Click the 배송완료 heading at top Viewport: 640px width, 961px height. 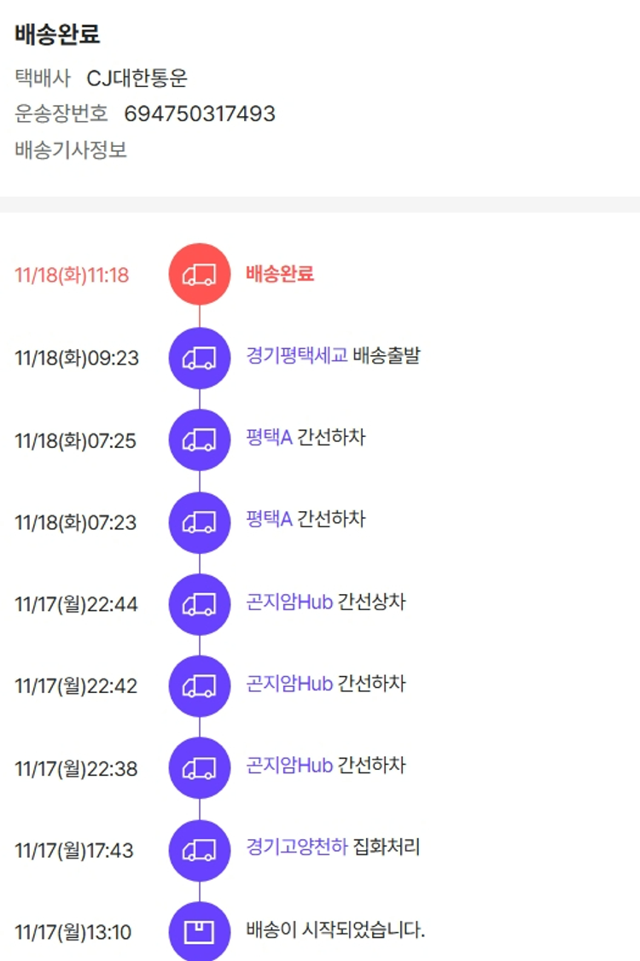point(57,35)
